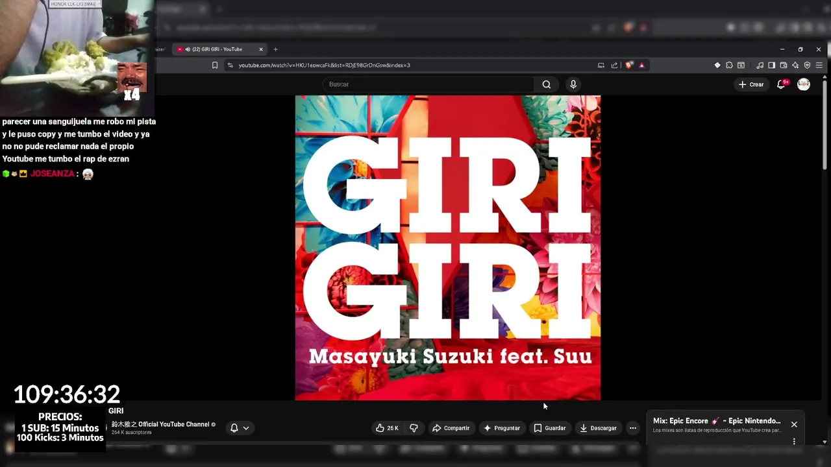Click scrollbar down arrow at page bottom
Image resolution: width=831 pixels, height=467 pixels.
825,442
